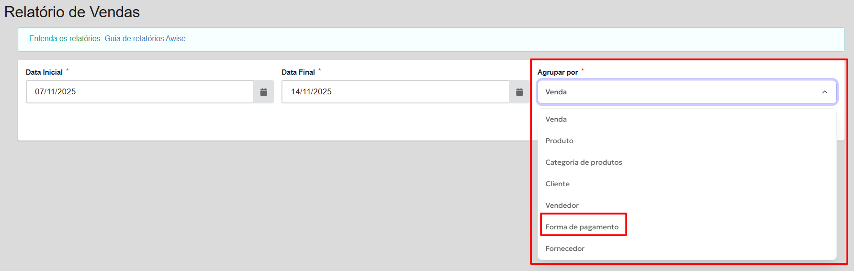Image resolution: width=854 pixels, height=271 pixels.
Task: Select Categoria de produtos option
Action: click(x=584, y=162)
